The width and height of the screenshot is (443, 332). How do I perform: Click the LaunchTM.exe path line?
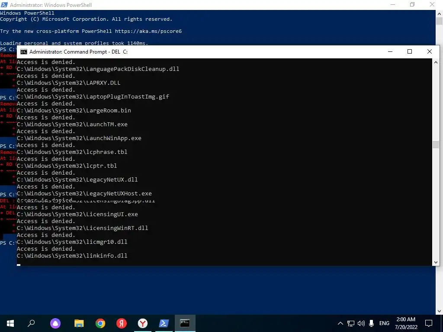[72, 124]
